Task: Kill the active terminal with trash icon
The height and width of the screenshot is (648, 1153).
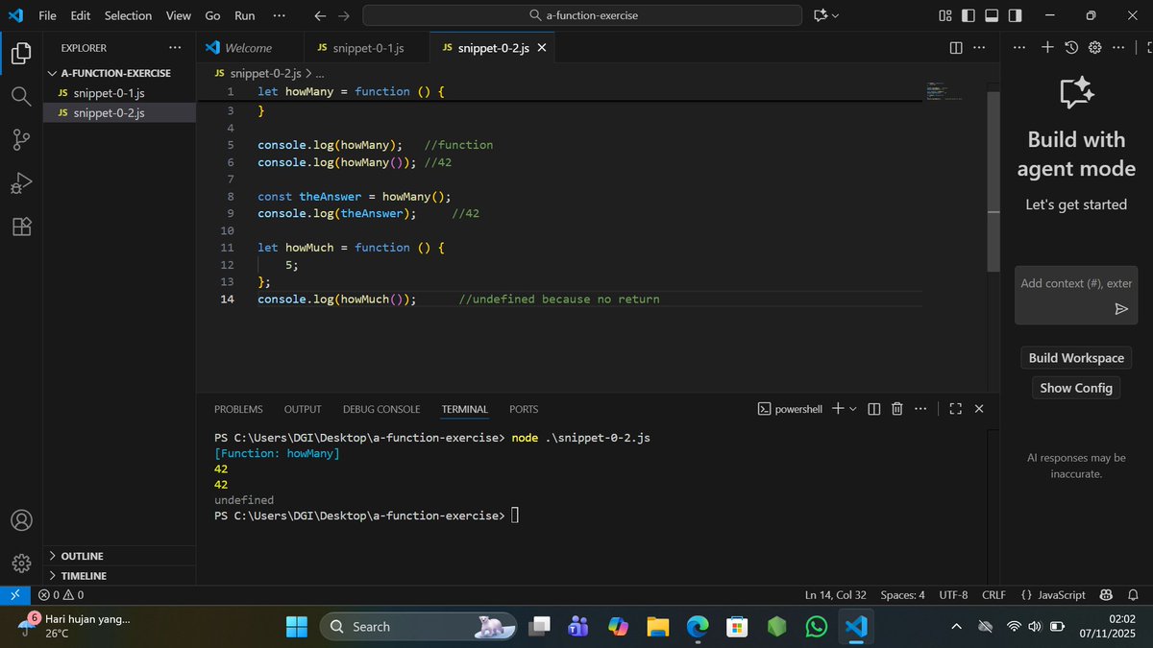Action: (x=896, y=408)
